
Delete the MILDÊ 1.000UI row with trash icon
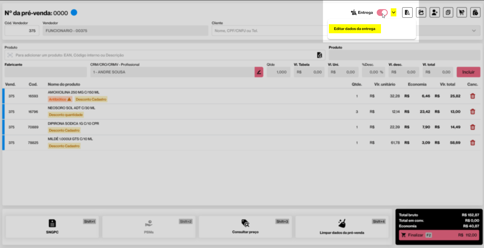click(x=473, y=143)
